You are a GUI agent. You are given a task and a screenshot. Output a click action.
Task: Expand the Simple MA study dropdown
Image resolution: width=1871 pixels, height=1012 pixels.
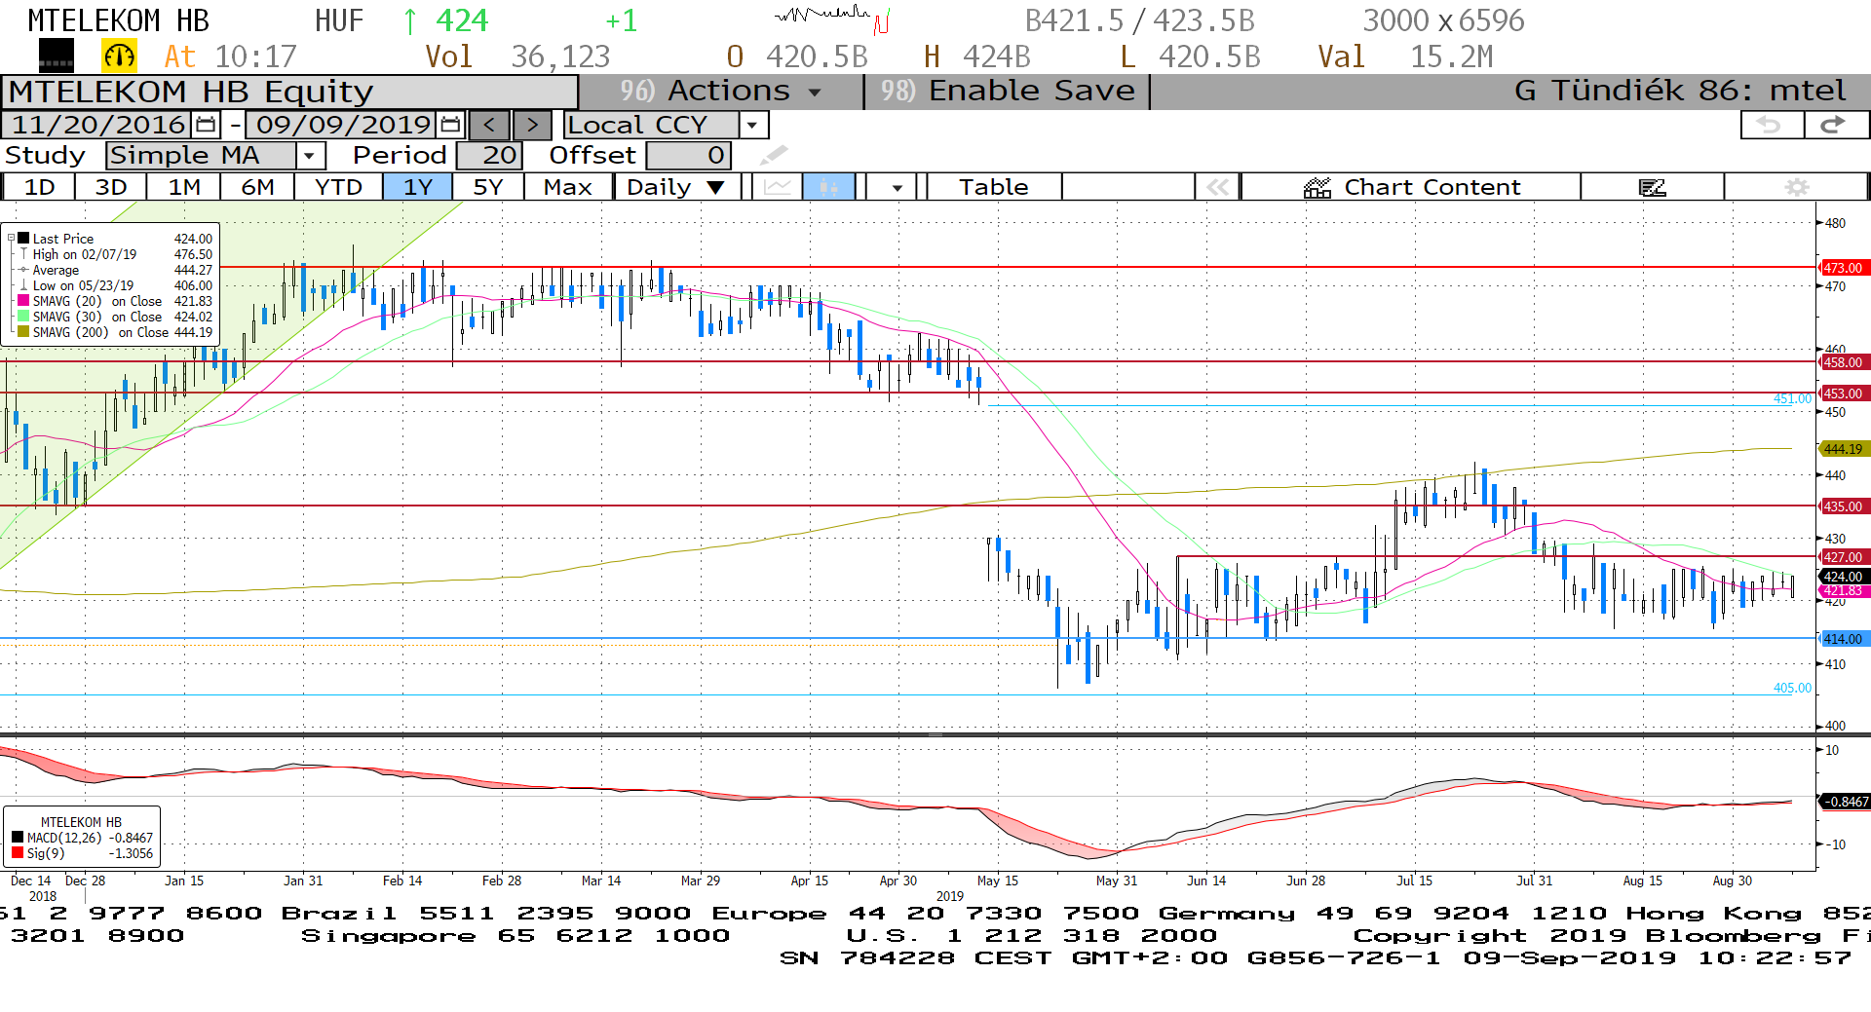point(310,156)
